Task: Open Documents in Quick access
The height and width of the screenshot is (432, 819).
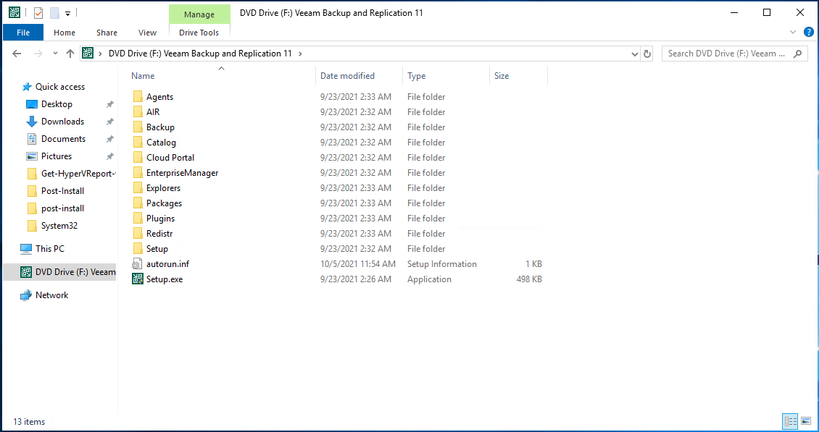Action: point(63,139)
